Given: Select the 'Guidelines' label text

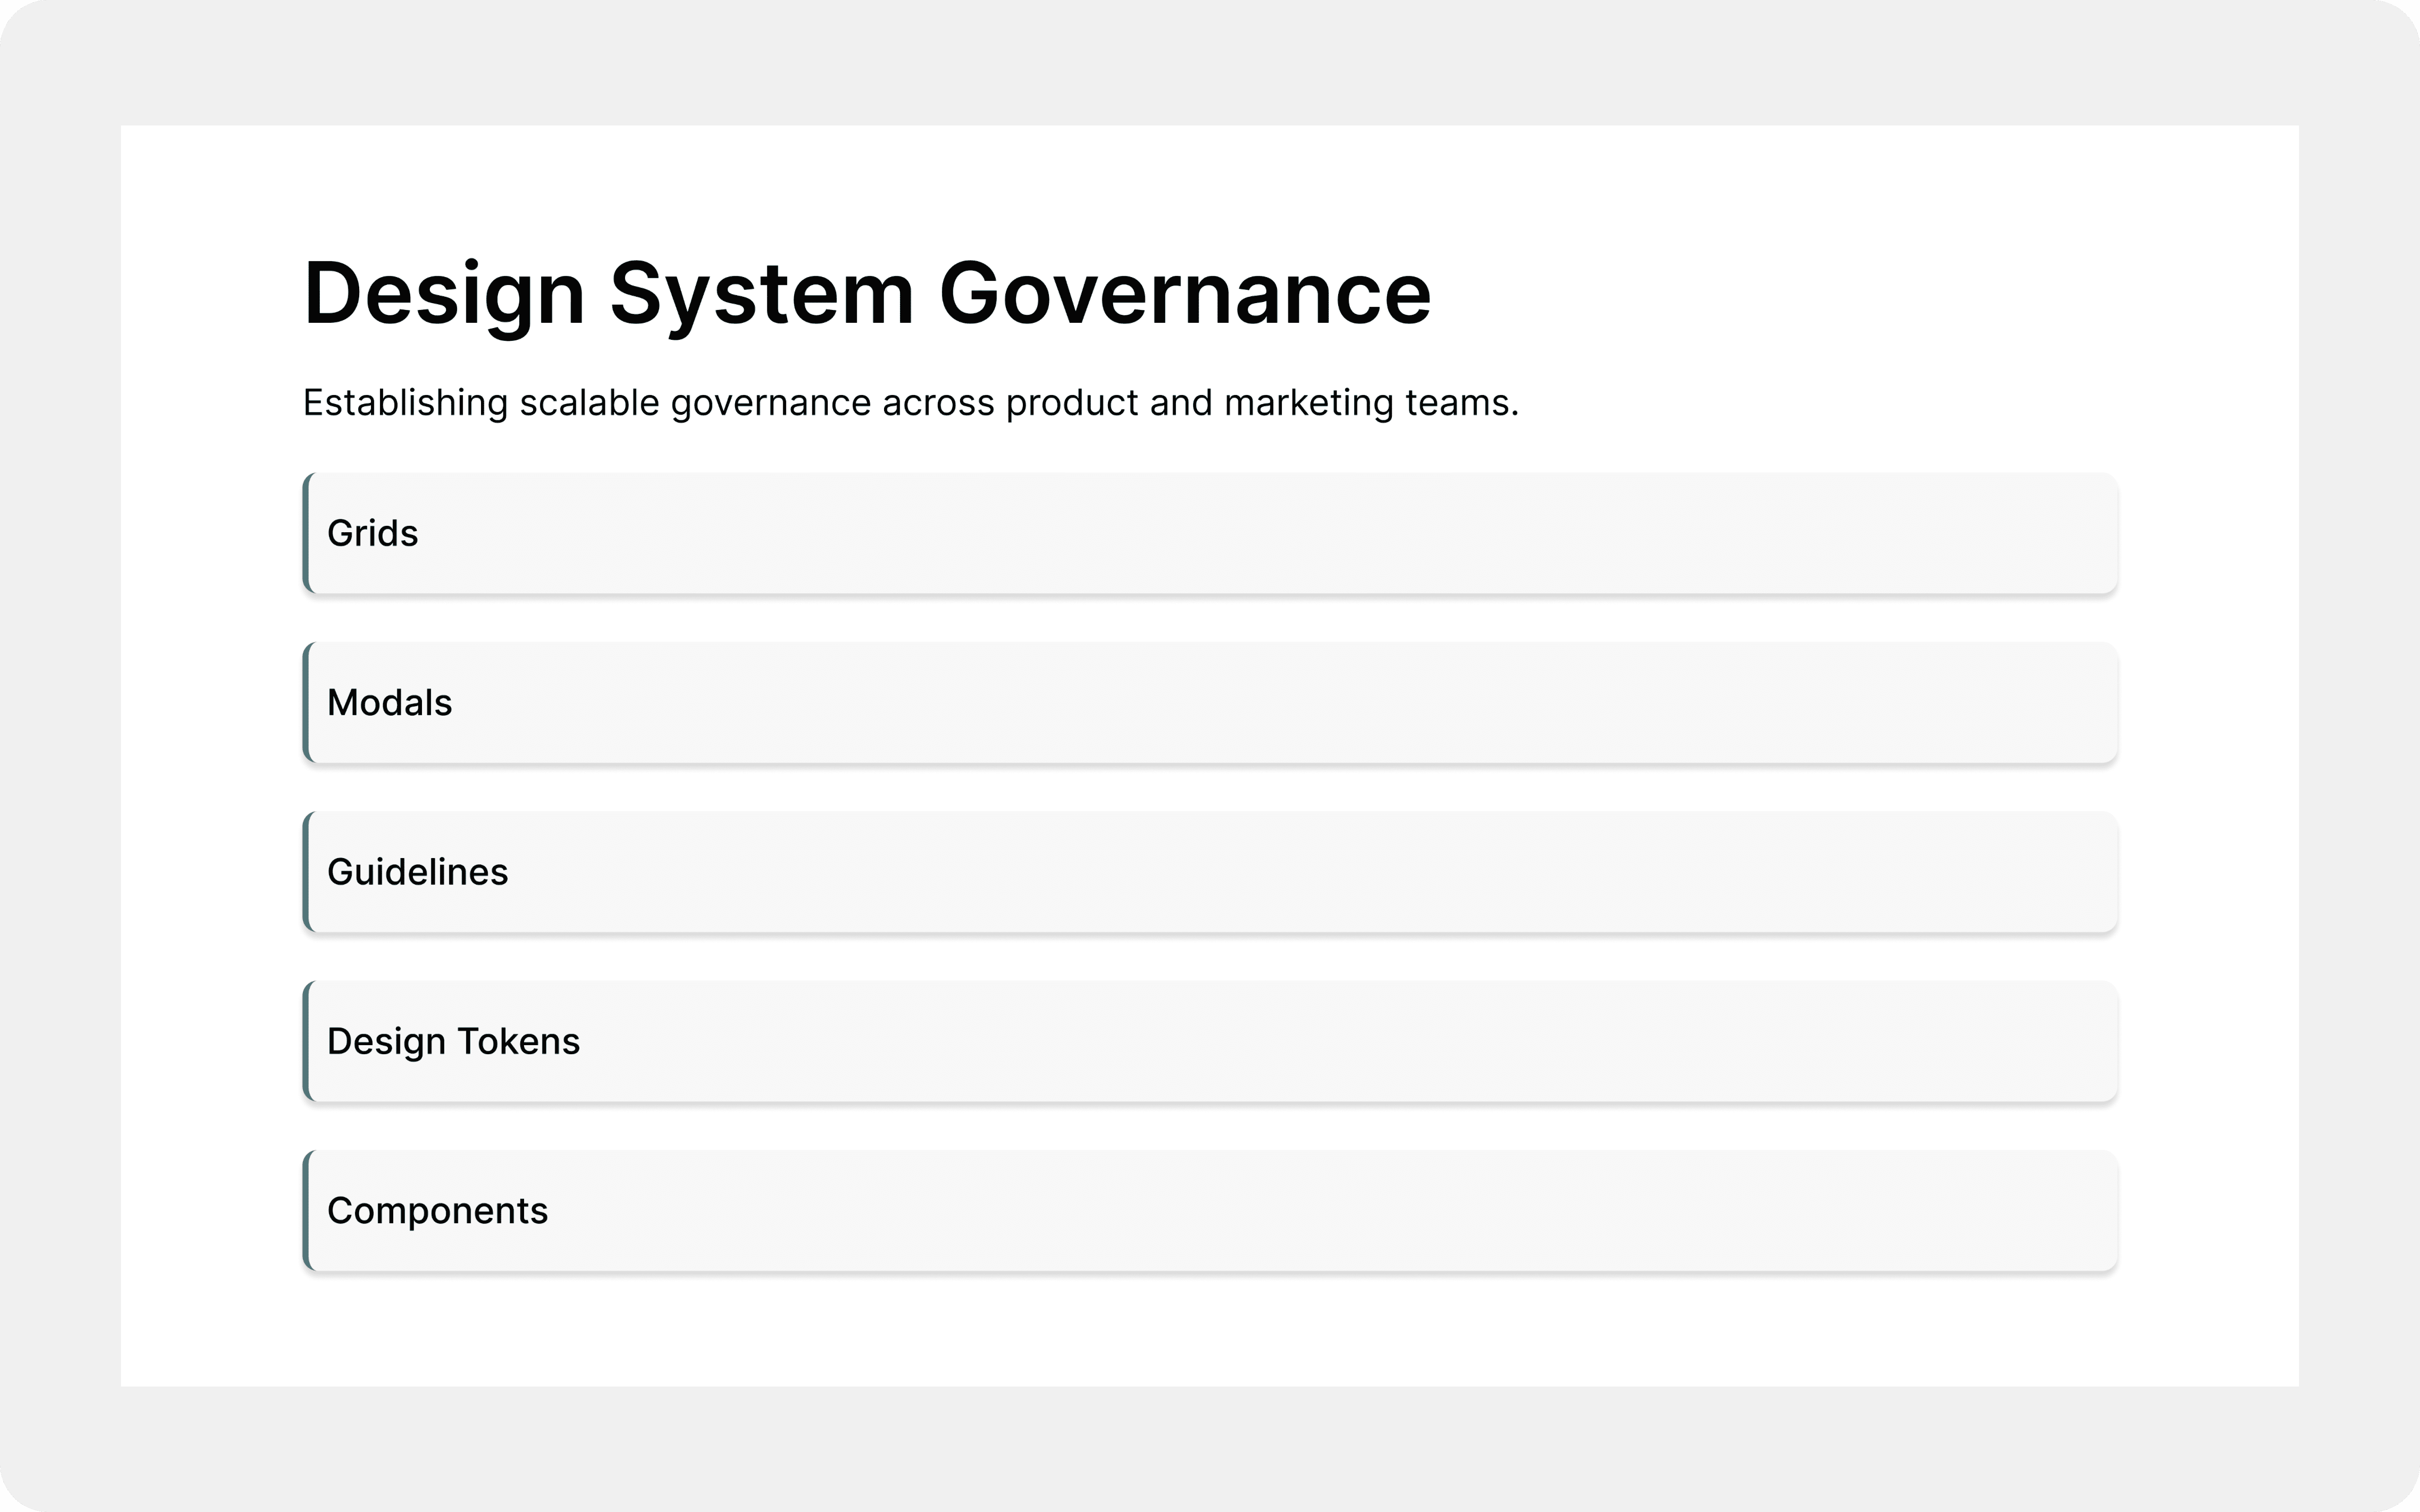Looking at the screenshot, I should pos(417,872).
